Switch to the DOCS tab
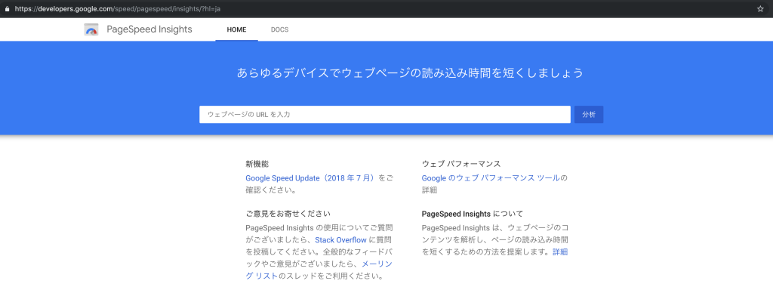773x290 pixels. tap(279, 29)
